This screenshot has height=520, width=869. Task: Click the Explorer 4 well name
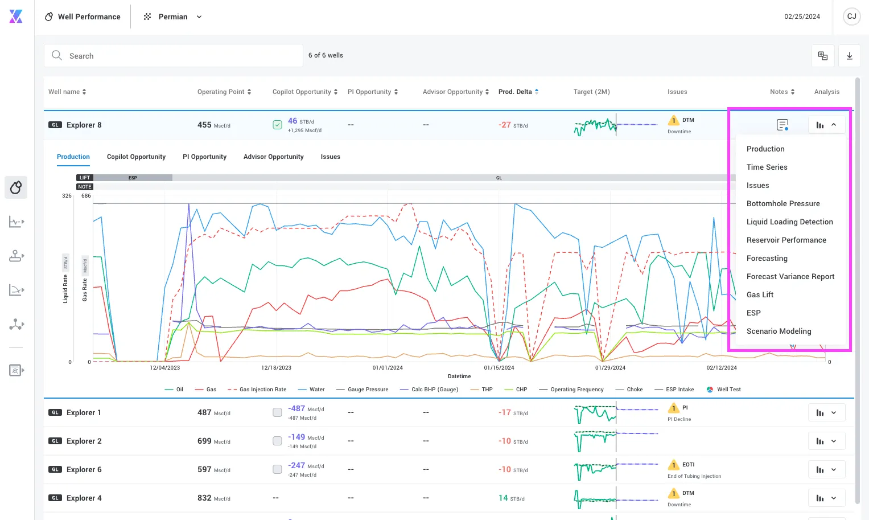(84, 498)
